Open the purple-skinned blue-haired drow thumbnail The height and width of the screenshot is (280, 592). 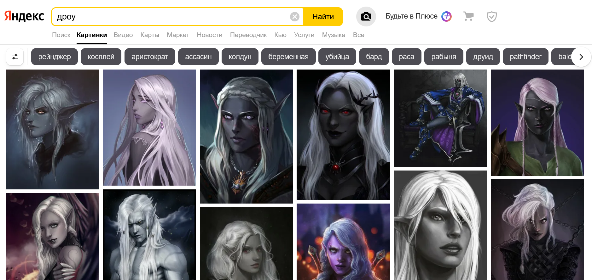tap(343, 242)
